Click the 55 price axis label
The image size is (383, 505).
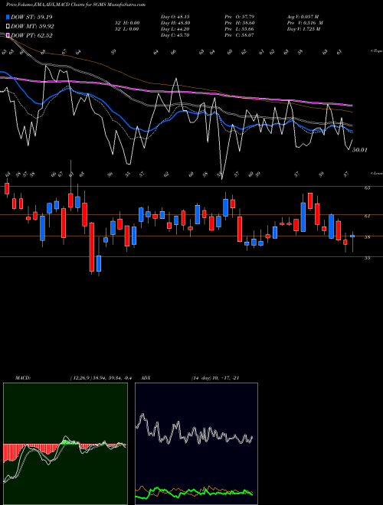coord(367,258)
